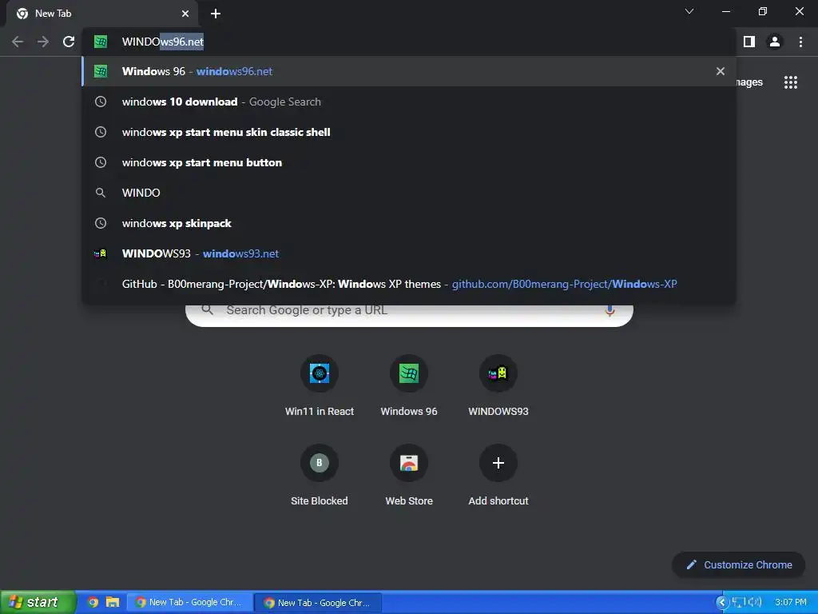The width and height of the screenshot is (818, 614).
Task: Switch to first New Tab taskbar window
Action: pos(190,603)
